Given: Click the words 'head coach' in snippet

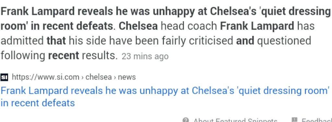Looking at the screenshot, I should coord(189,26).
